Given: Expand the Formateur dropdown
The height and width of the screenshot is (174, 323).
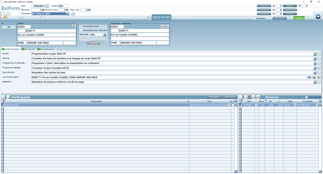Looking at the screenshot, I should tap(67, 14).
